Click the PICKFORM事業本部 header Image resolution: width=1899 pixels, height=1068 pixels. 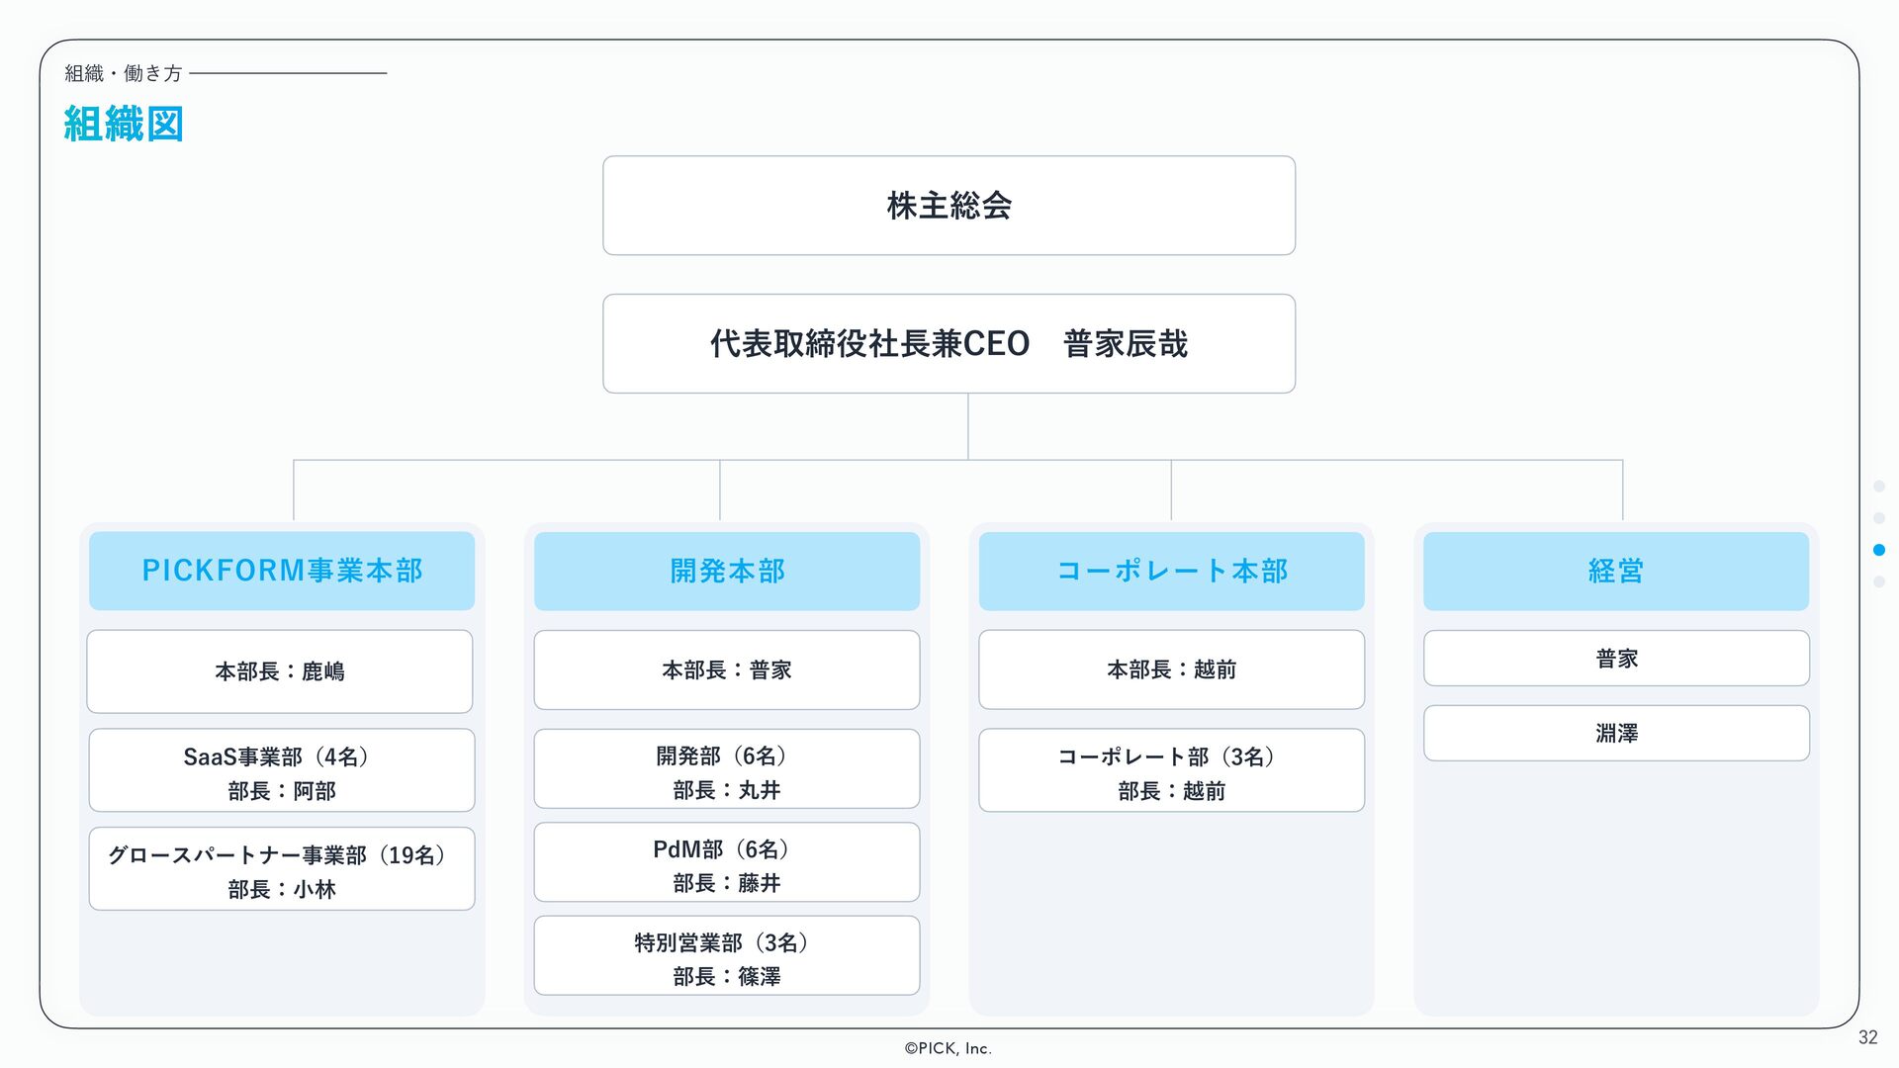(x=282, y=571)
